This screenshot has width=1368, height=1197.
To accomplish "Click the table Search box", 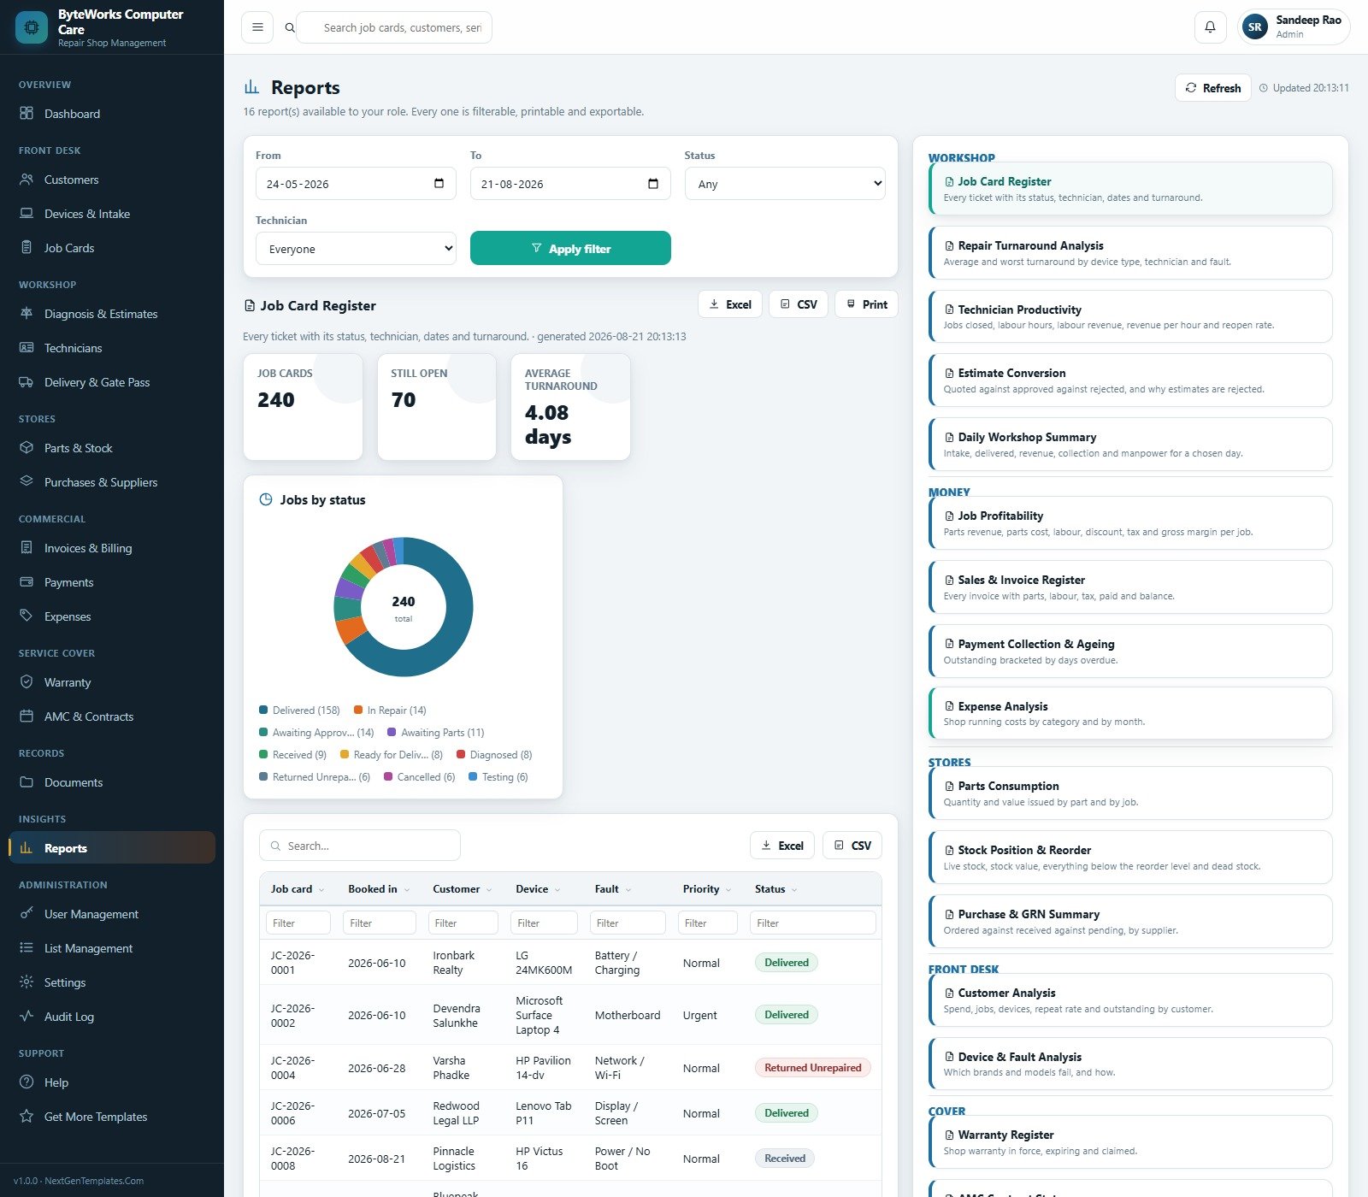I will point(360,846).
